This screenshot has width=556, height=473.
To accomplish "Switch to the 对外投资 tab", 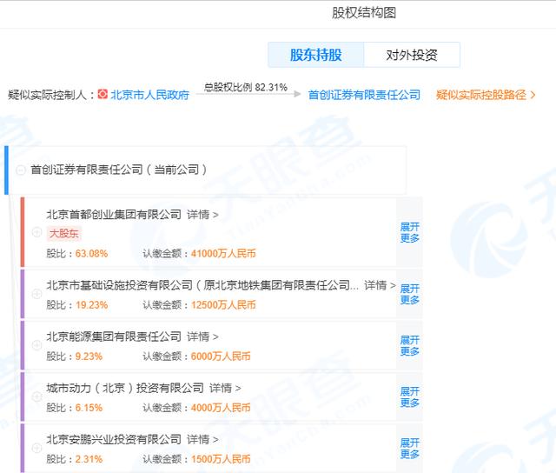I will coord(412,55).
